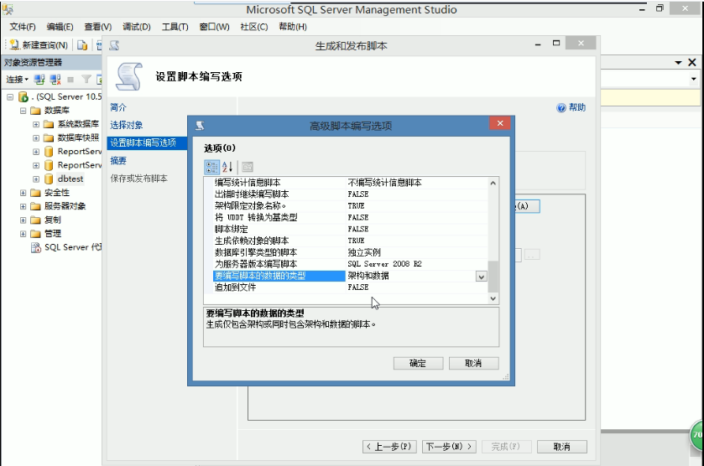Click the 确定 button in options dialog
The height and width of the screenshot is (466, 704).
point(418,363)
